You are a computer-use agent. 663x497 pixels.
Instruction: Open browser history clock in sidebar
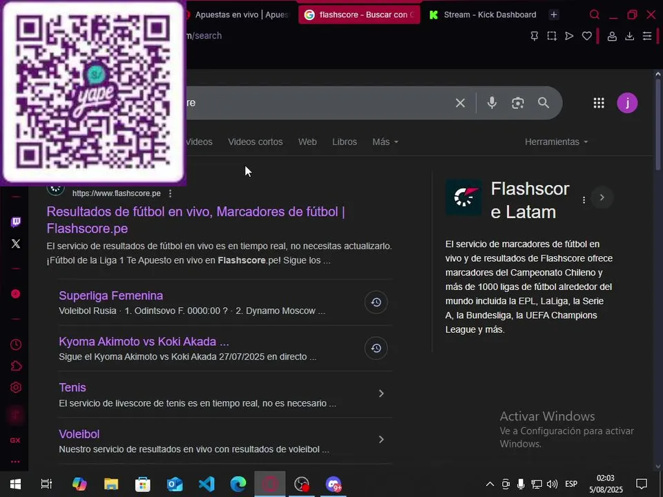point(16,344)
